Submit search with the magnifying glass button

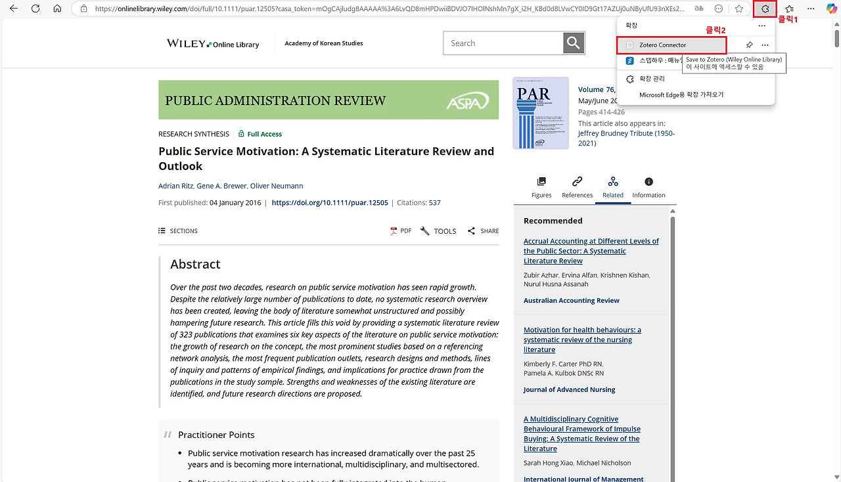click(574, 43)
